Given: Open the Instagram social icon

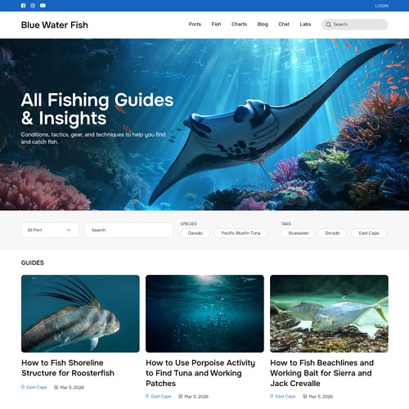Looking at the screenshot, I should (33, 6).
